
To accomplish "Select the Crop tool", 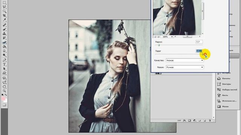I will pos(4,15).
